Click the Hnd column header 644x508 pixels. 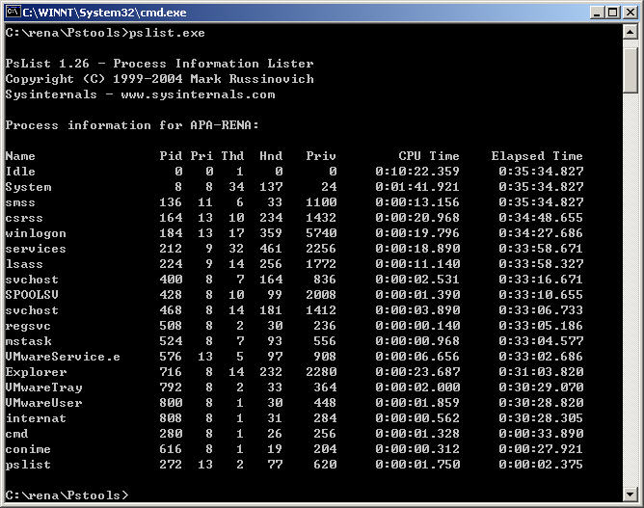click(x=271, y=156)
